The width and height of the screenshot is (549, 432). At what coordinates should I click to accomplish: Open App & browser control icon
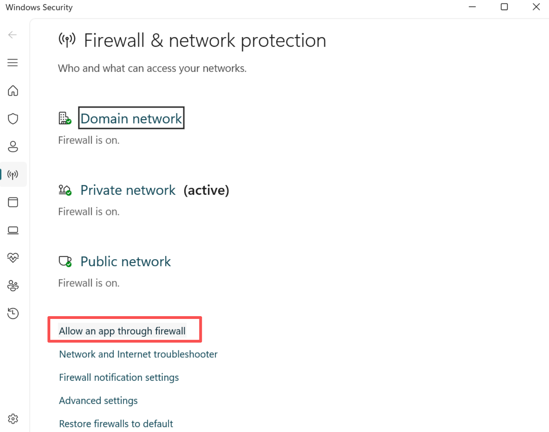[13, 202]
